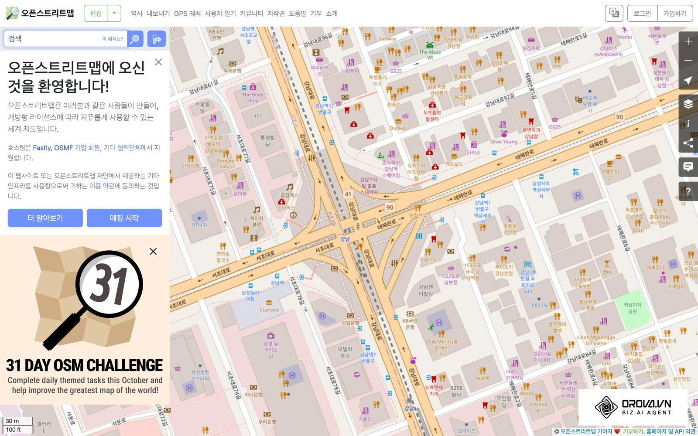Click the 매핑 시작 button

[124, 218]
